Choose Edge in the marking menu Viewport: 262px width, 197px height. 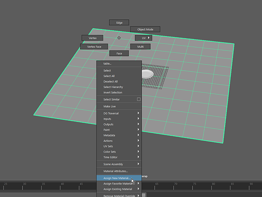119,23
